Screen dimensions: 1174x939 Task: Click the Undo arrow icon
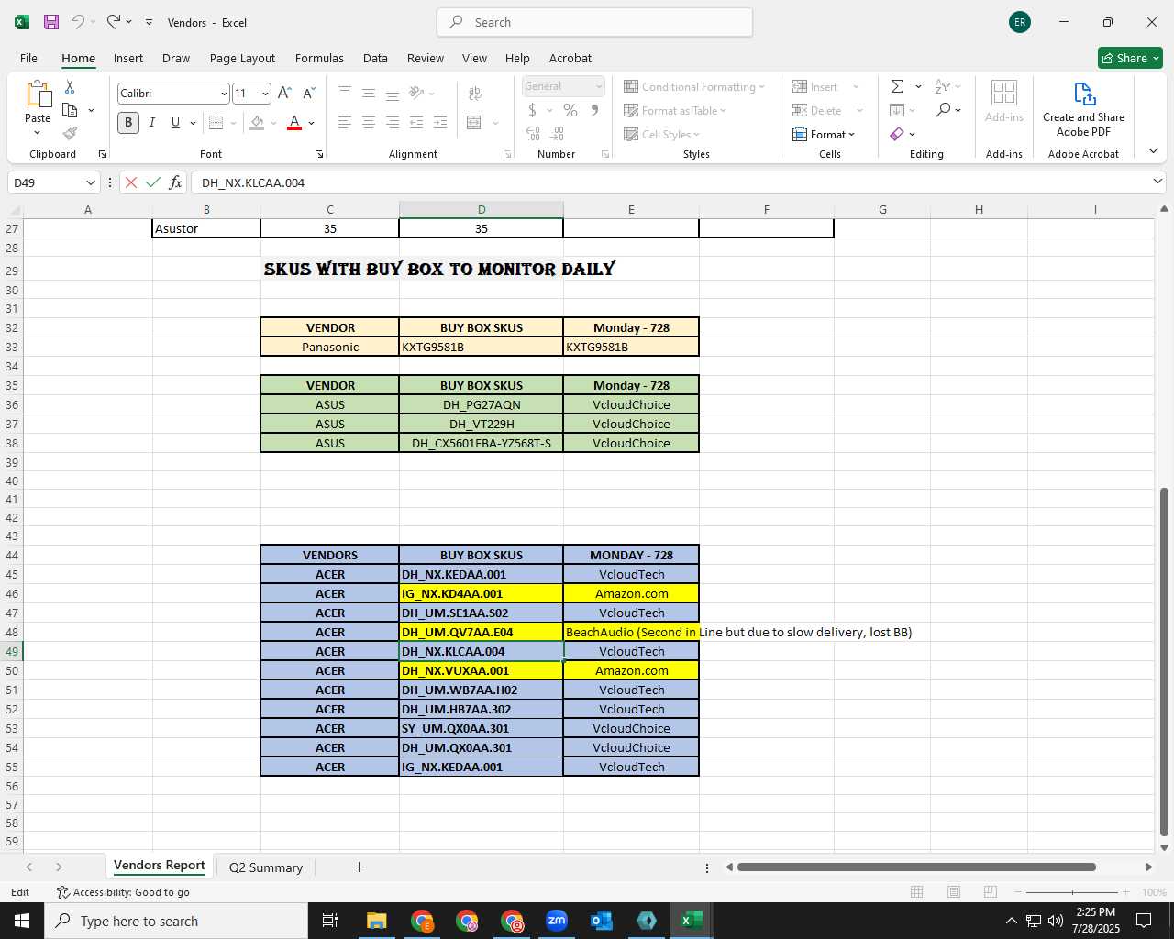point(78,21)
